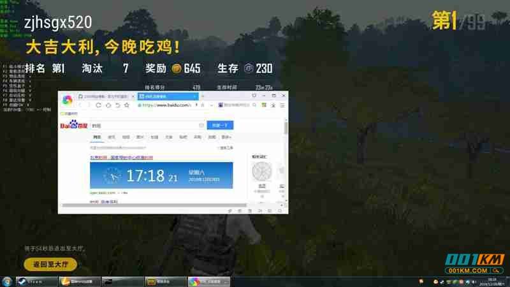Click the taskbar clock and date
The width and height of the screenshot is (510, 287).
click(492, 282)
